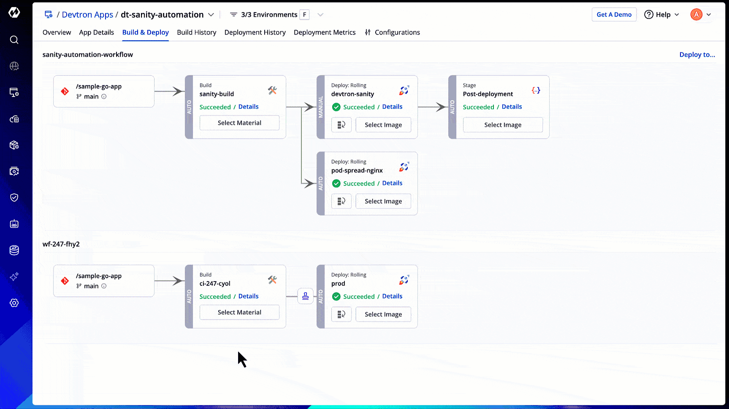Click the Get A Demo button
This screenshot has height=409, width=729.
pos(614,15)
